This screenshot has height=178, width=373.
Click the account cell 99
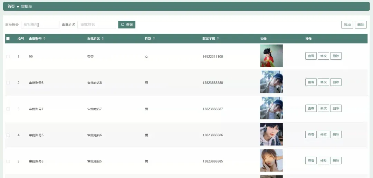pyautogui.click(x=31, y=57)
